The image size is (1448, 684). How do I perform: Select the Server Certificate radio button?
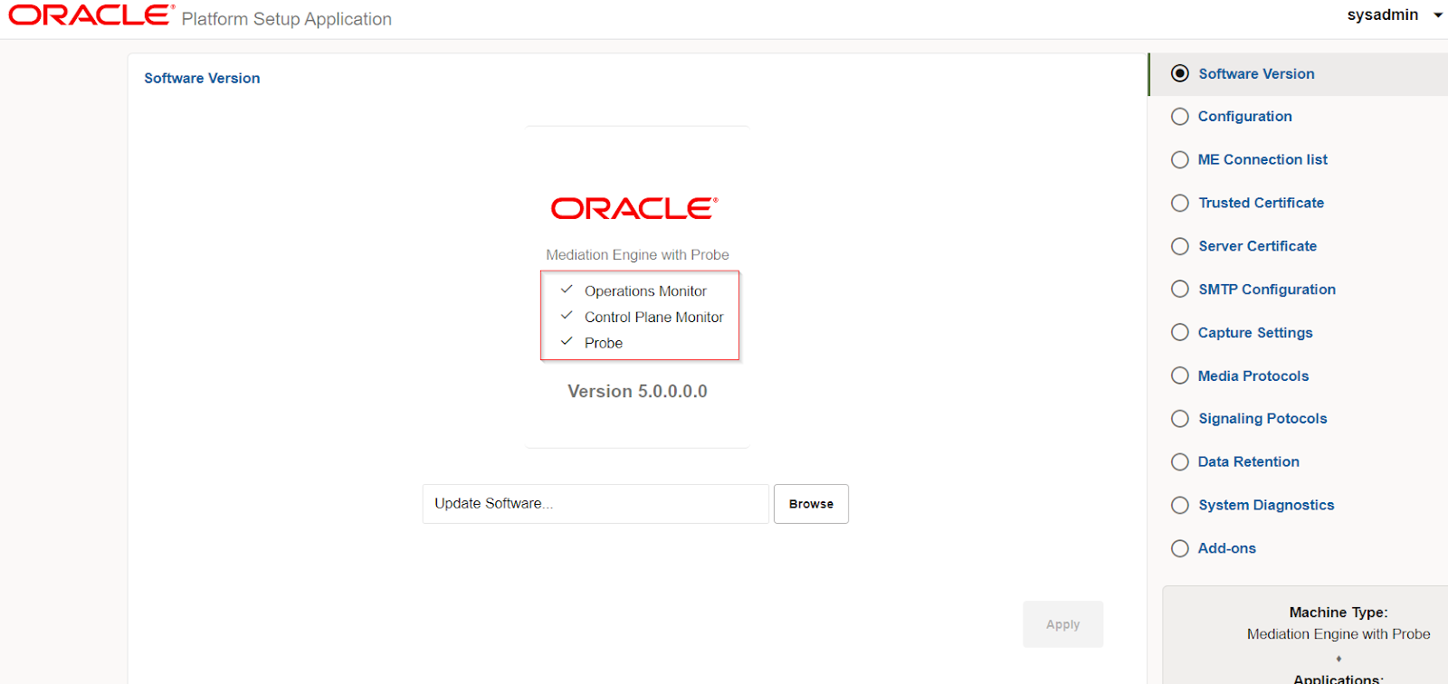[x=1180, y=246]
